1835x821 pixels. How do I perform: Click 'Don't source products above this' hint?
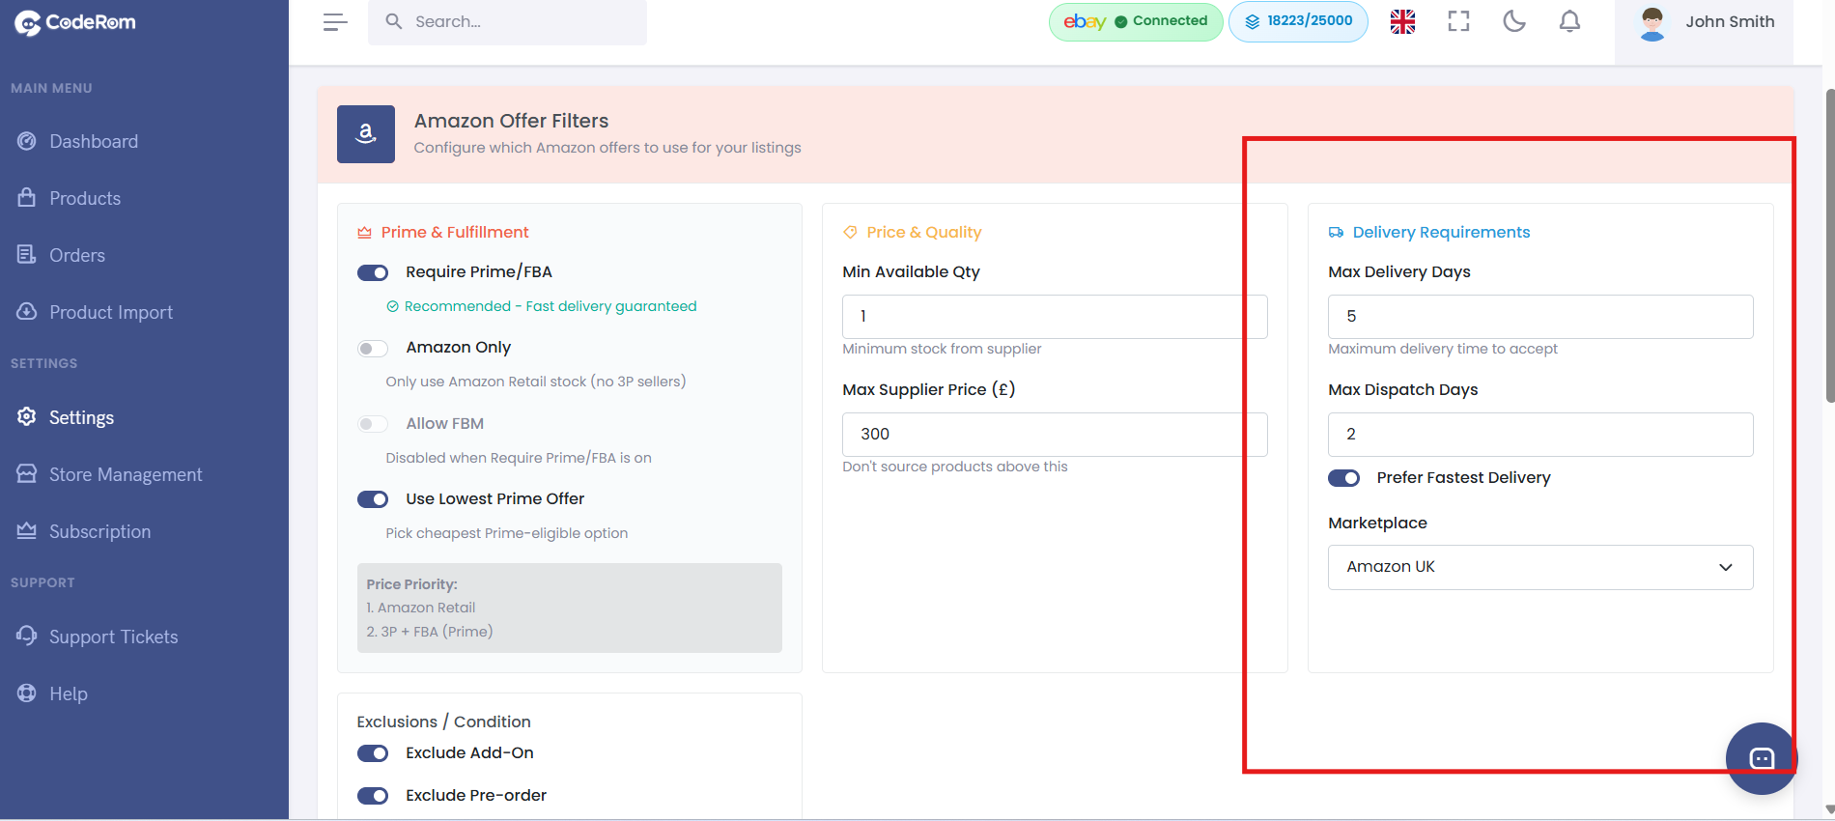point(955,467)
